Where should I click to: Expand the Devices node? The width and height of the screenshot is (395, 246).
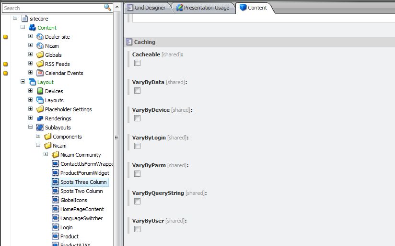point(31,91)
